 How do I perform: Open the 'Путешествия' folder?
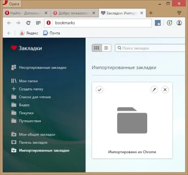tap(26, 121)
